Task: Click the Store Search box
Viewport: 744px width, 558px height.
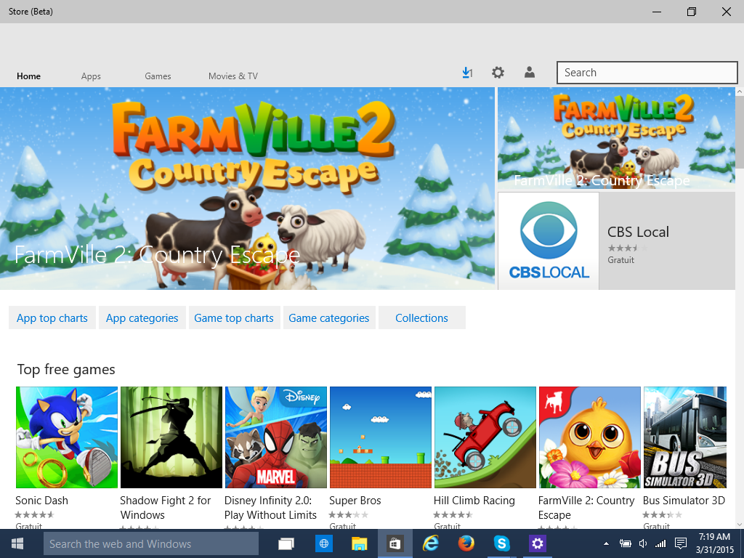Action: click(x=647, y=73)
